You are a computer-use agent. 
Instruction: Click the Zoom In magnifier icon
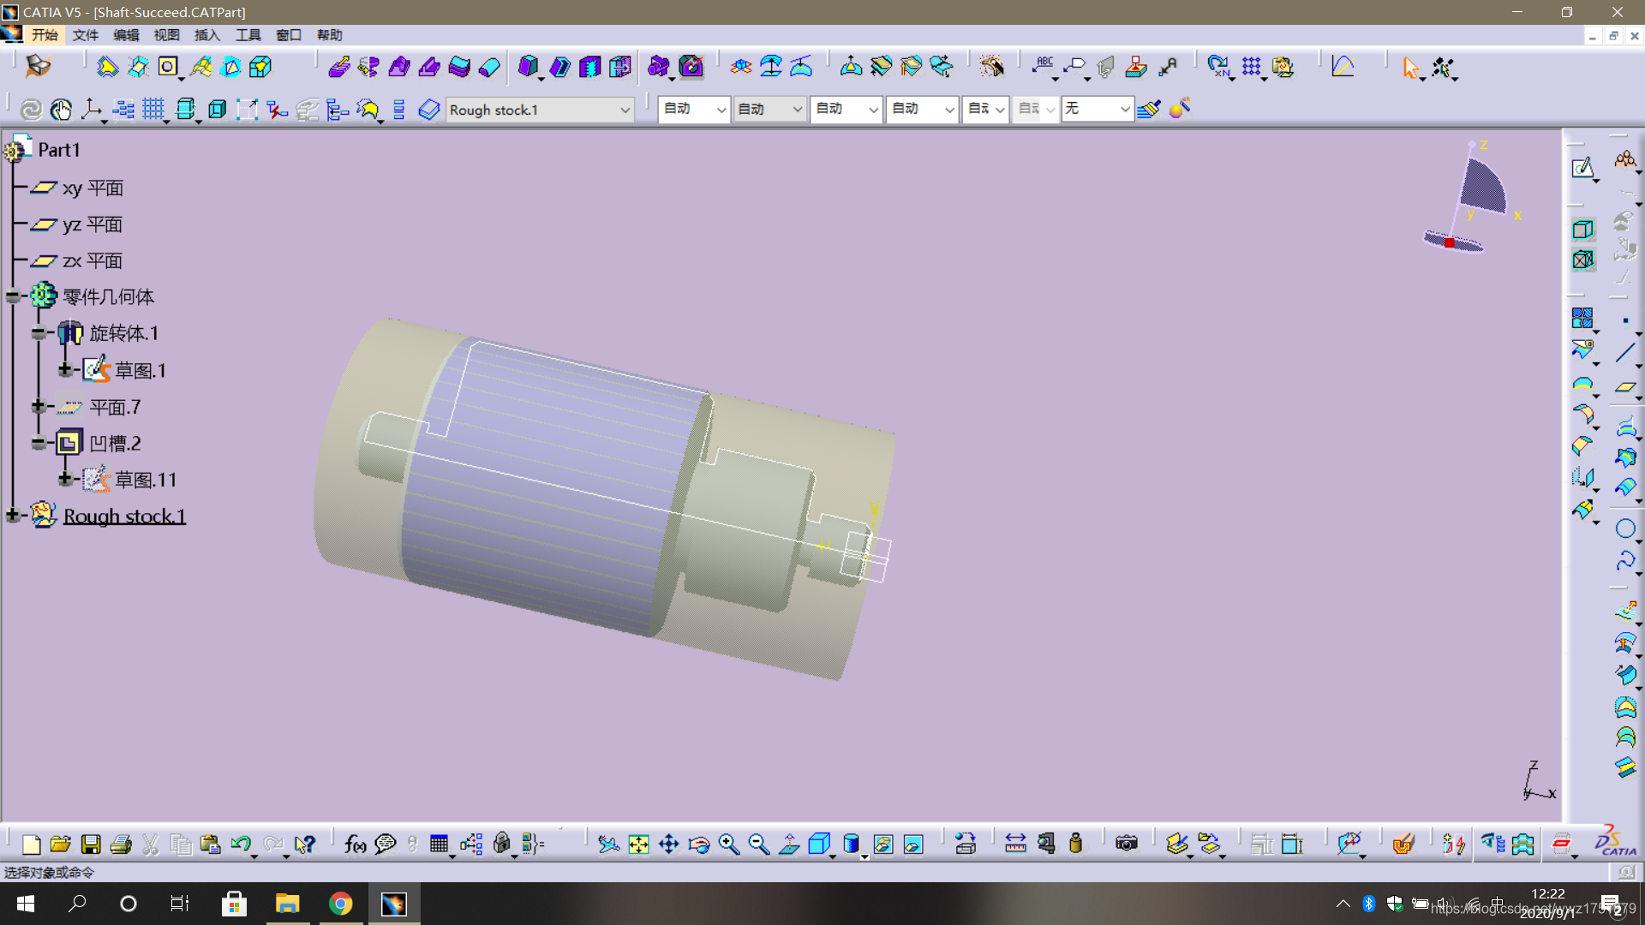click(x=728, y=844)
